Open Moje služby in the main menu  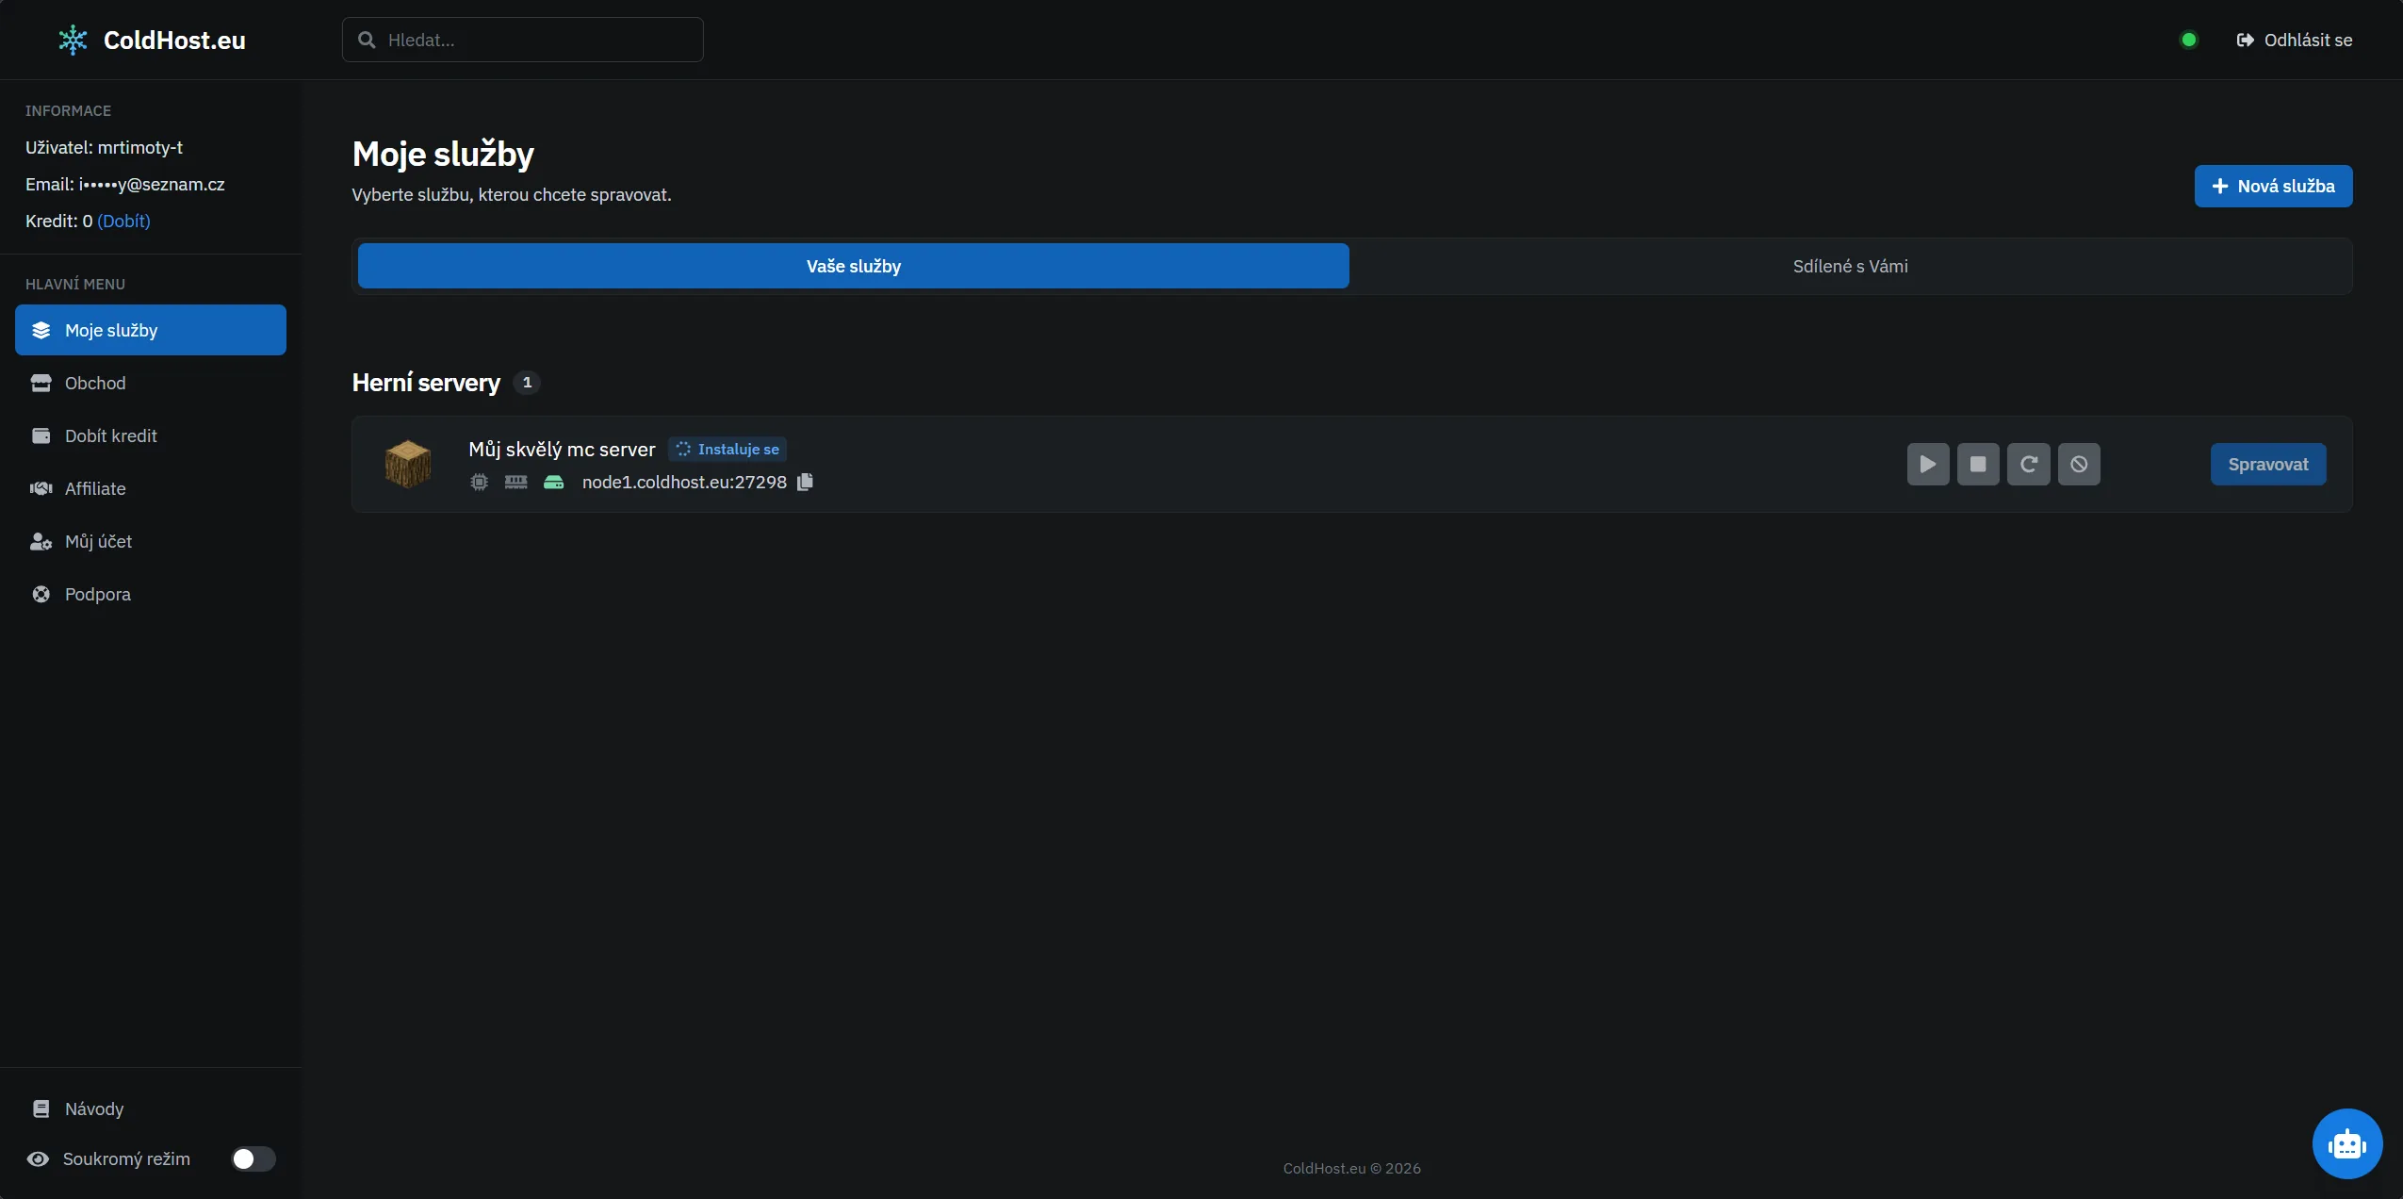tap(151, 330)
